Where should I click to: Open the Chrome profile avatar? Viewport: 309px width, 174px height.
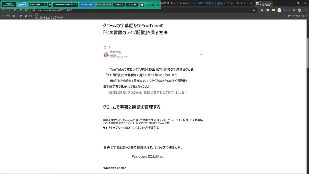300,10
